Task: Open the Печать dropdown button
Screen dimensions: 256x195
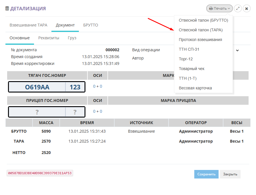Action: [219, 9]
